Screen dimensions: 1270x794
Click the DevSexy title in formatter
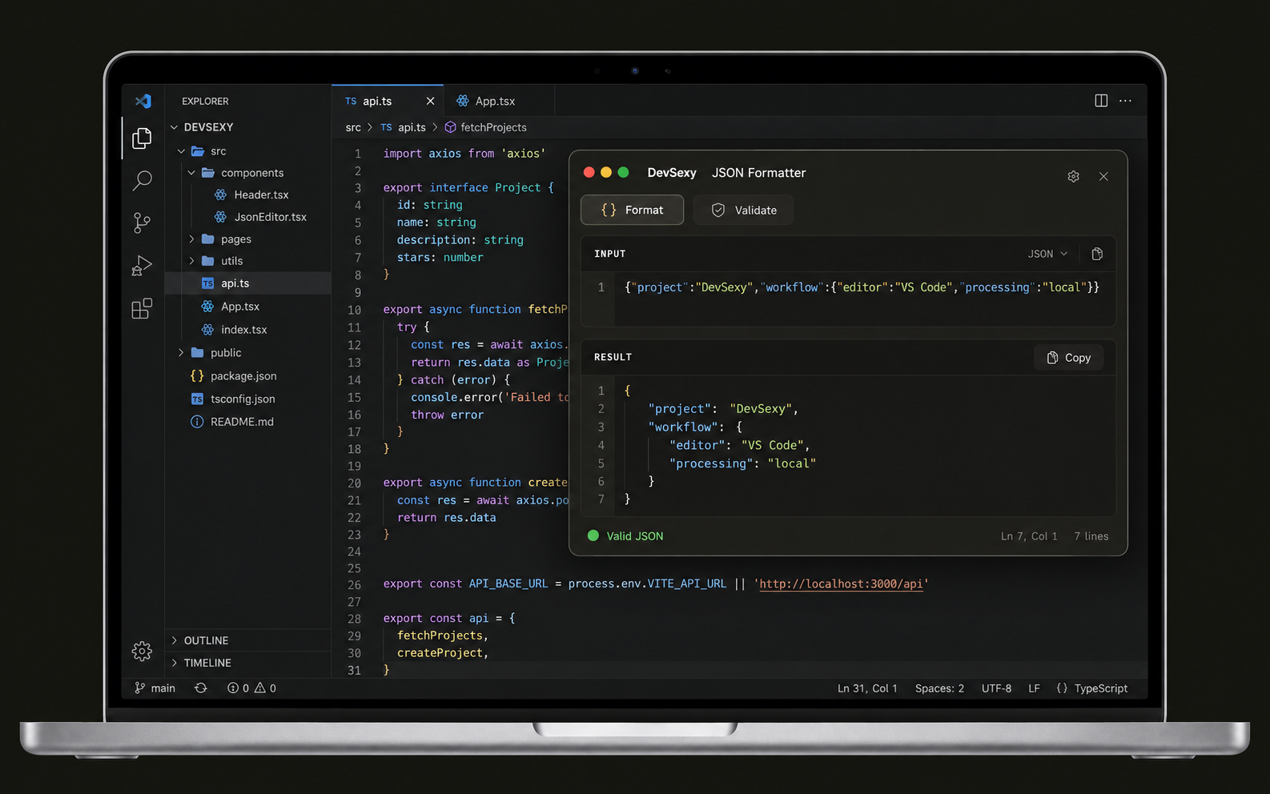[672, 173]
